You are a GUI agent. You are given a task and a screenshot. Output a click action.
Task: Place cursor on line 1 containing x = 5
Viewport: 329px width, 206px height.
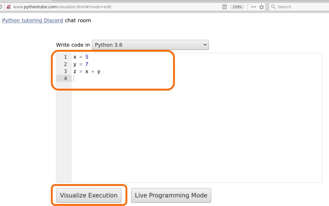click(81, 57)
